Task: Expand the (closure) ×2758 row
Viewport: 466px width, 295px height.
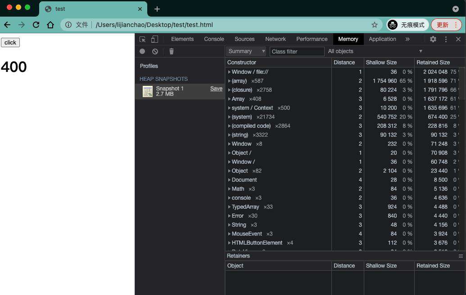Action: click(x=229, y=89)
